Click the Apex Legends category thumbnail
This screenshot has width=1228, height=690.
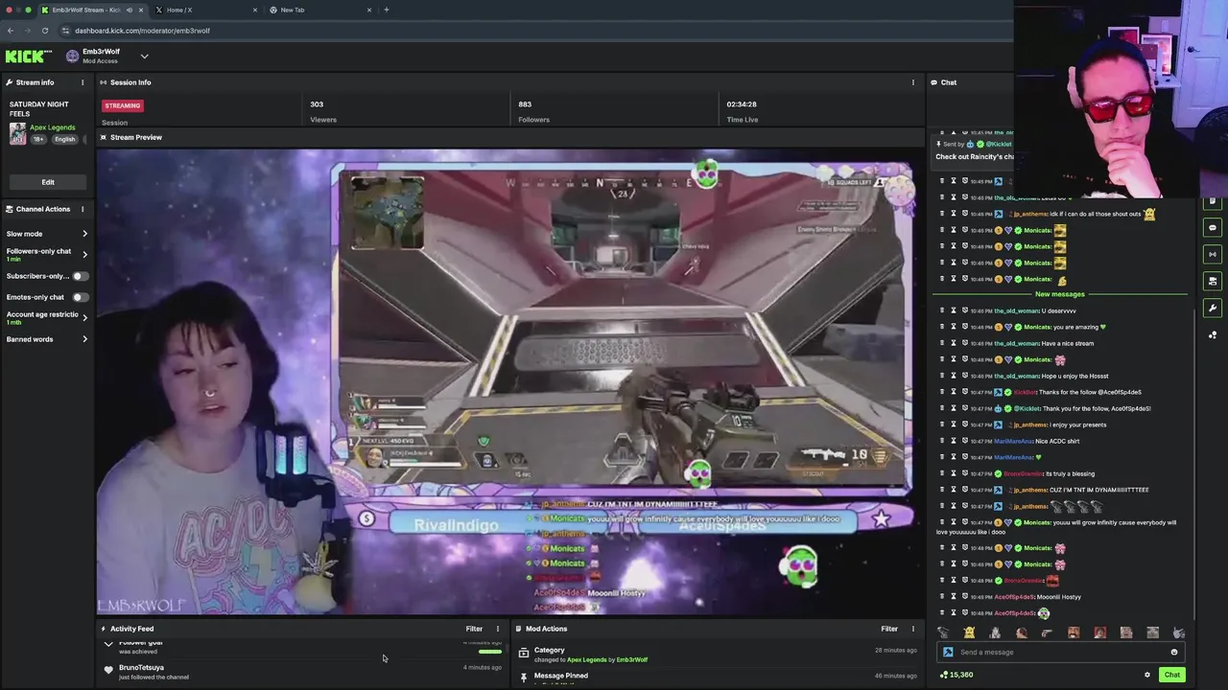tap(17, 133)
